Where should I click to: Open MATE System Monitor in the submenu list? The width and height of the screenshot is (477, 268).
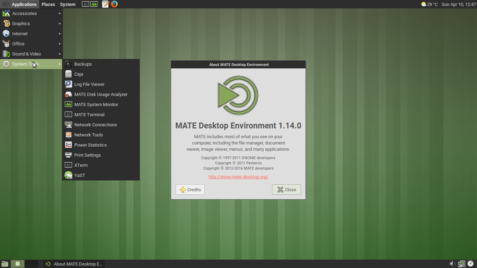[x=101, y=105]
